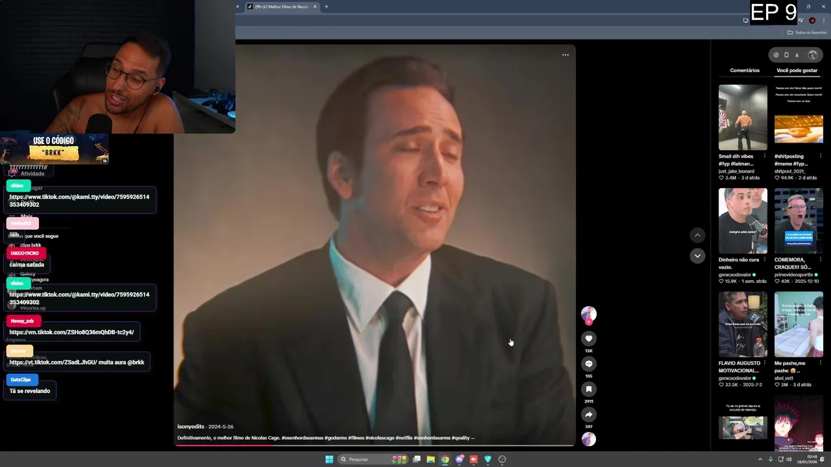The height and width of the screenshot is (467, 831).
Task: Open the just_jake_leonard profile link
Action: (x=736, y=171)
